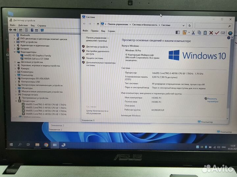This screenshot has width=237, height=177.
Task: Go up one level with the Up arrow
Action: point(98,24)
